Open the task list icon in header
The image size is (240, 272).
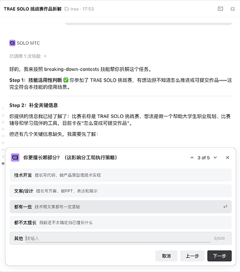click(233, 9)
